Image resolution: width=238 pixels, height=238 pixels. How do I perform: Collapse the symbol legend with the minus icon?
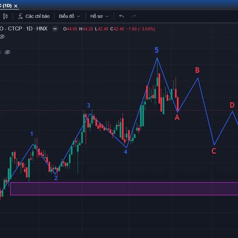click(55, 29)
